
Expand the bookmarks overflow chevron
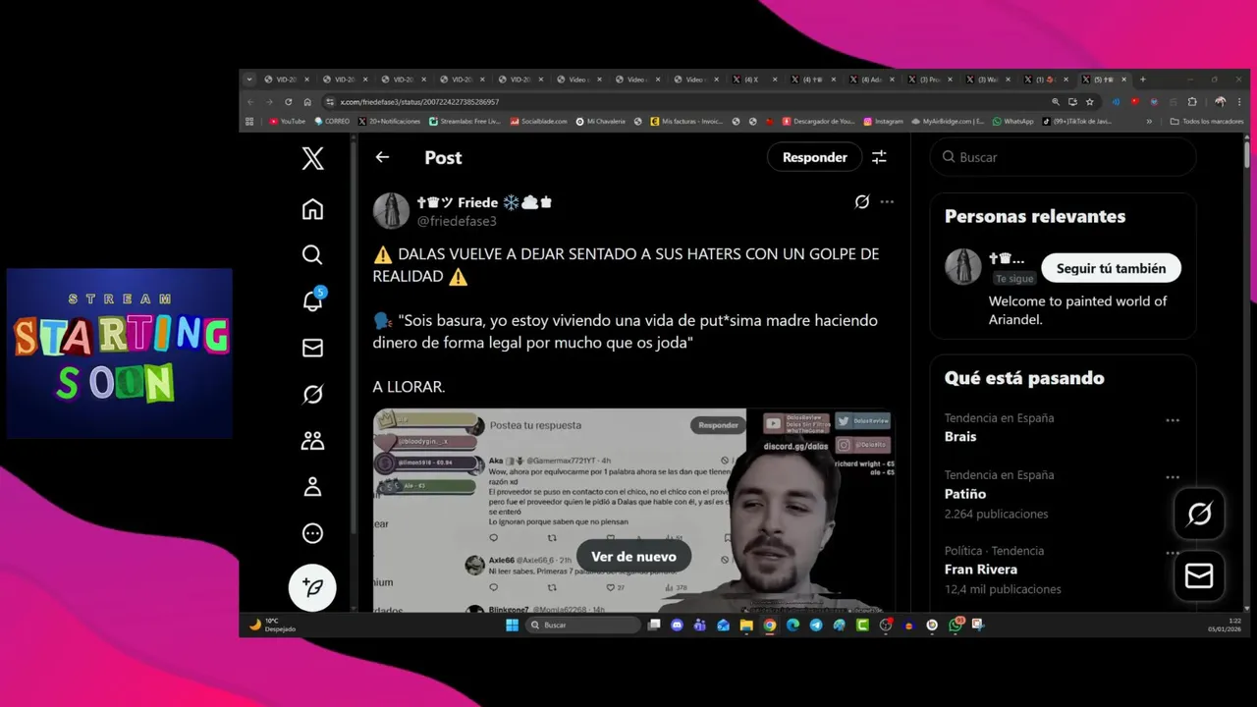pyautogui.click(x=1149, y=122)
